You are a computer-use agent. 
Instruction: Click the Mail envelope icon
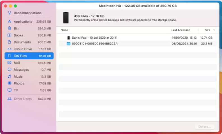(9, 63)
